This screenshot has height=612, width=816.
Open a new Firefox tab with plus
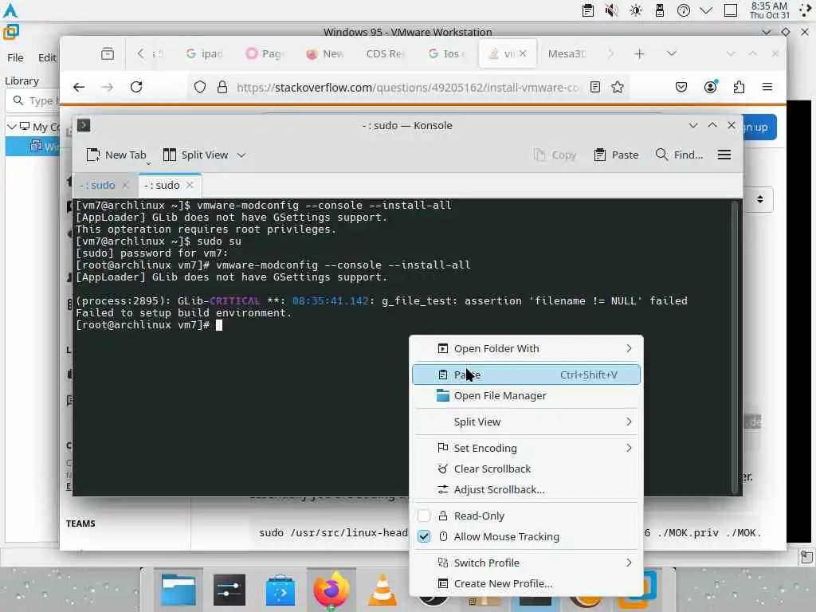pyautogui.click(x=640, y=53)
